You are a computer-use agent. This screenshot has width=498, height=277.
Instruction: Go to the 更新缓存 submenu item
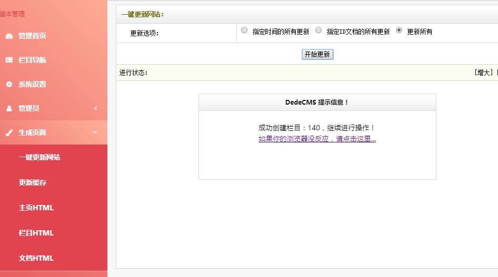click(33, 182)
